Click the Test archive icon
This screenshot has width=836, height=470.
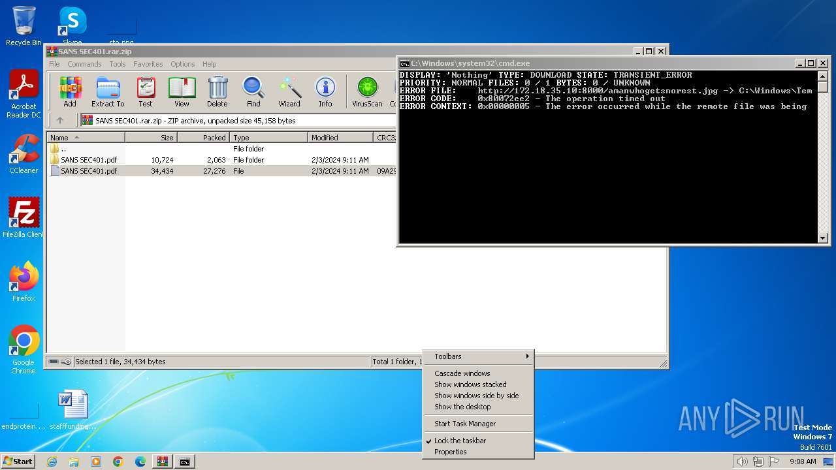click(x=146, y=91)
